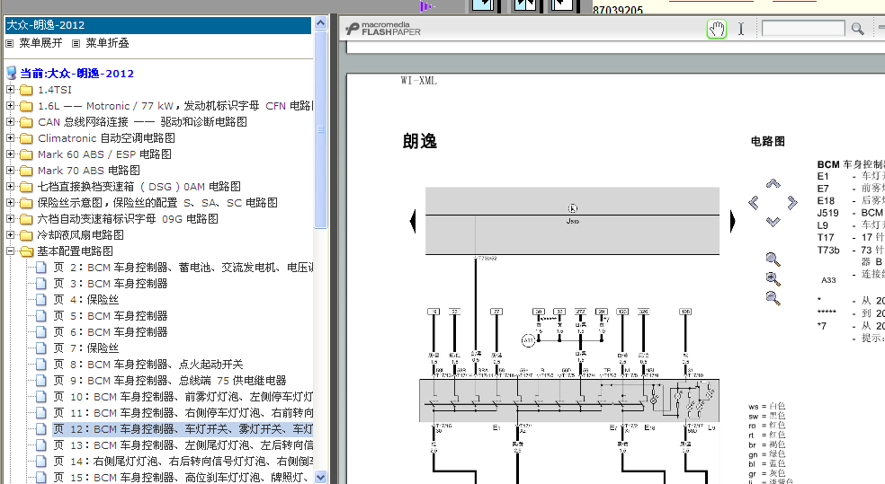Click the up arrow on the diagram navigator

tap(773, 183)
